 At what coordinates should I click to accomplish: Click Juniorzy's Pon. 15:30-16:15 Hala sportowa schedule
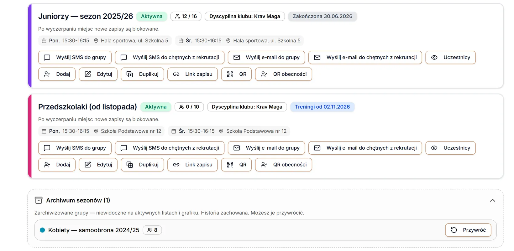[105, 41]
